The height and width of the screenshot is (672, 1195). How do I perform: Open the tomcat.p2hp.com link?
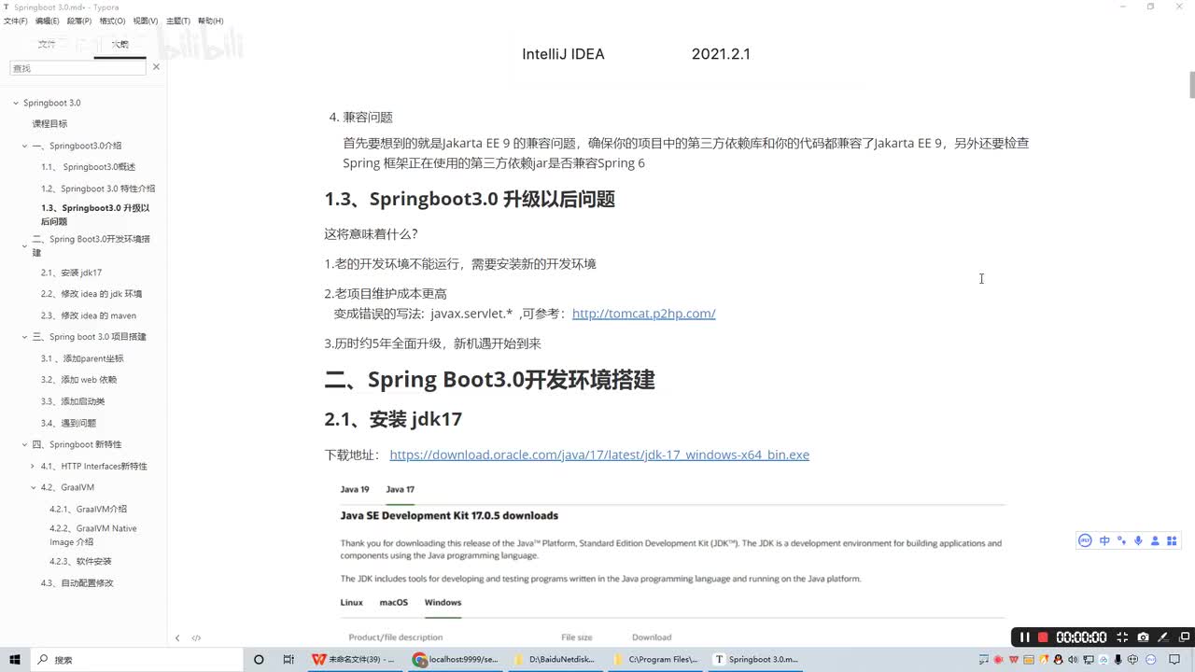click(643, 314)
